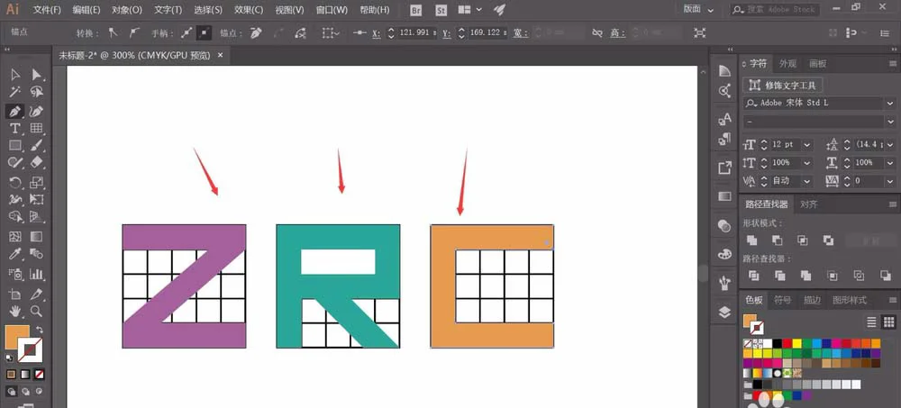Screen dimensions: 901x408
Task: Toggle the width-height constrain link
Action: tap(597, 33)
